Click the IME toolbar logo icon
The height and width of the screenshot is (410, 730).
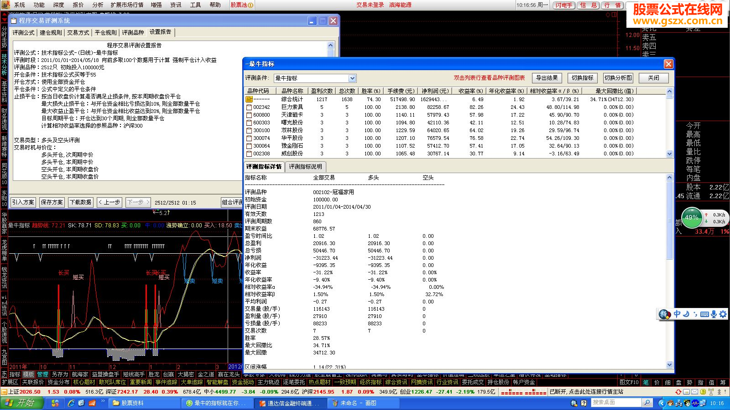coord(665,314)
